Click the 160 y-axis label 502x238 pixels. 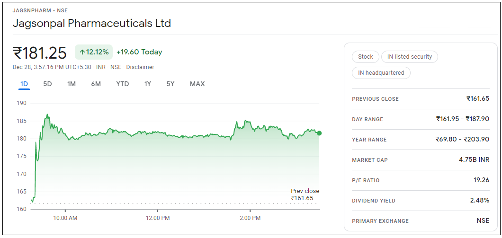(22, 209)
